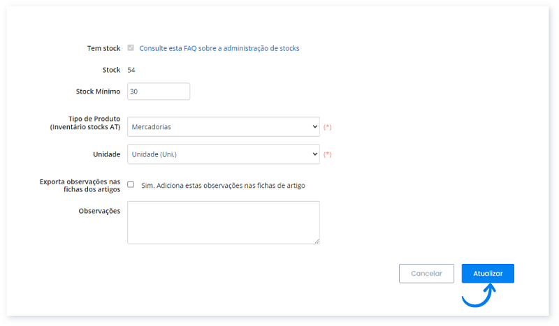Click the Observações field label

[x=99, y=210]
